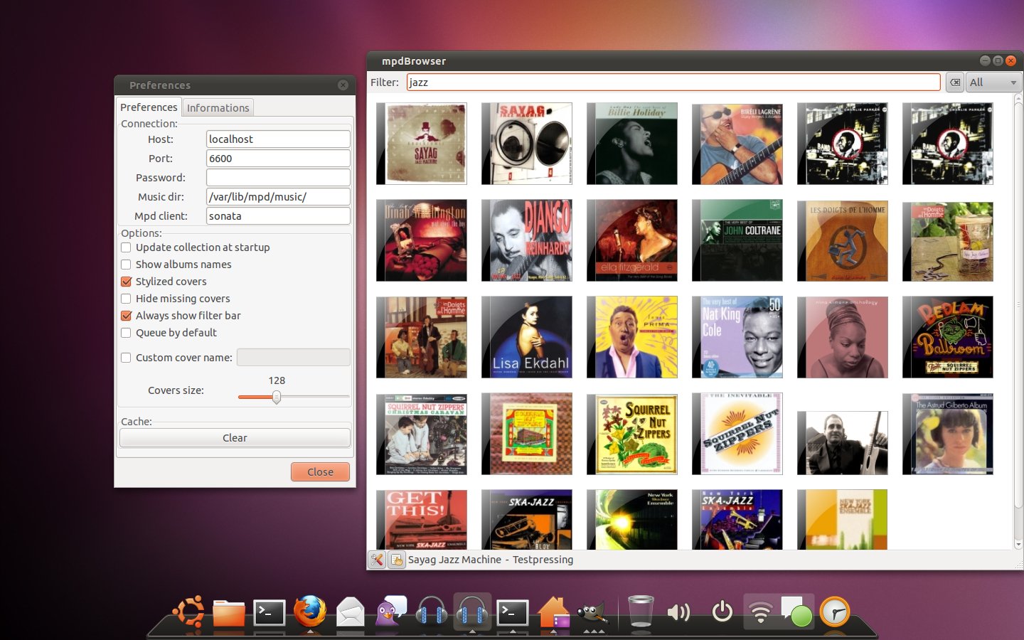The width and height of the screenshot is (1024, 640).
Task: Select the Ella Fitzgerald album cover
Action: 632,240
